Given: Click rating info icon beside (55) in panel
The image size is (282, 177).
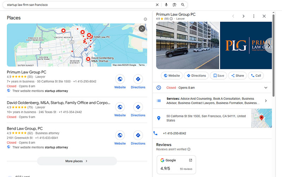Looking at the screenshot, I should pos(171,19).
